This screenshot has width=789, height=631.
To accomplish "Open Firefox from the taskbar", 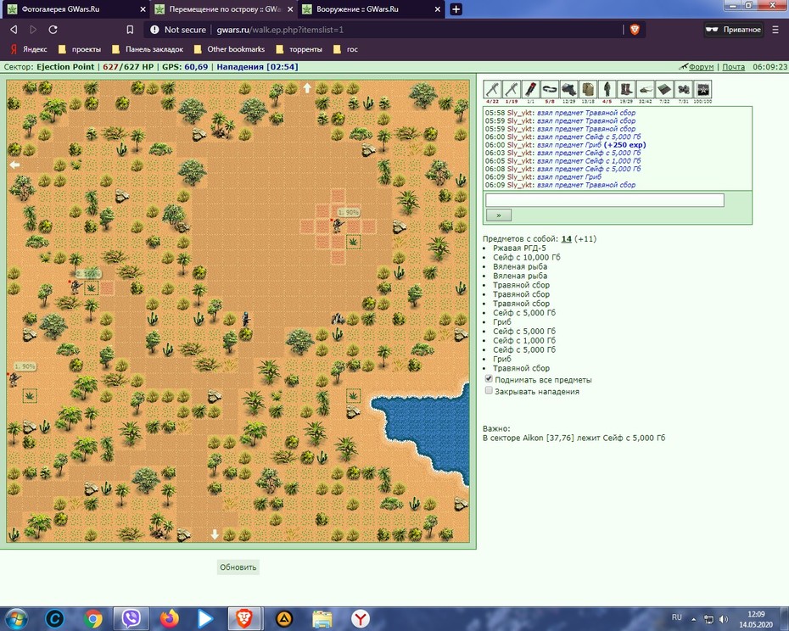I will [x=170, y=618].
